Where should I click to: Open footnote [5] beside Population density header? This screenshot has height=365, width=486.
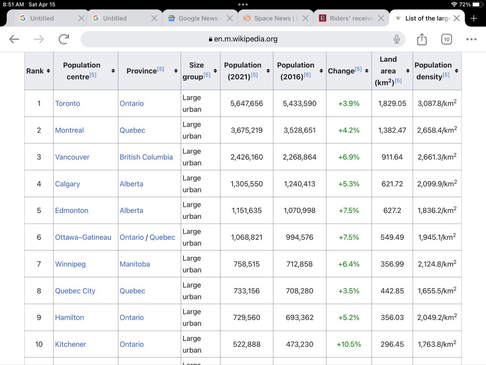click(446, 75)
